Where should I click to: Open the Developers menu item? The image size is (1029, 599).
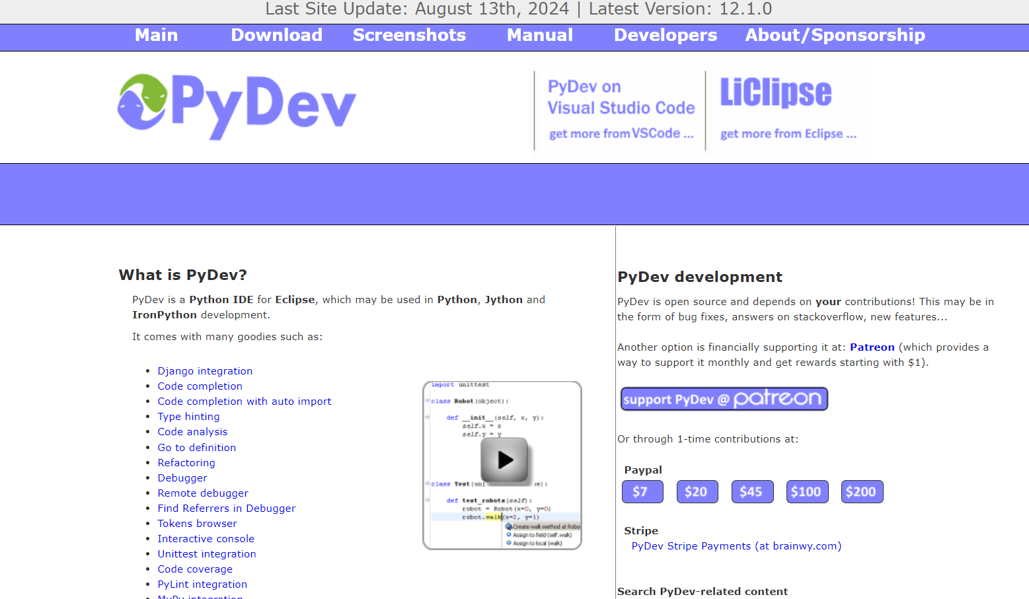coord(666,35)
